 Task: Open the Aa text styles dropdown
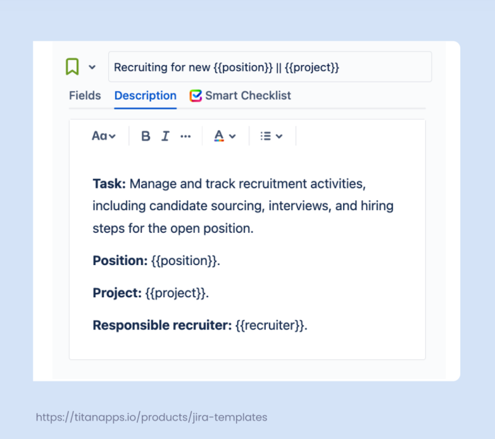click(104, 136)
